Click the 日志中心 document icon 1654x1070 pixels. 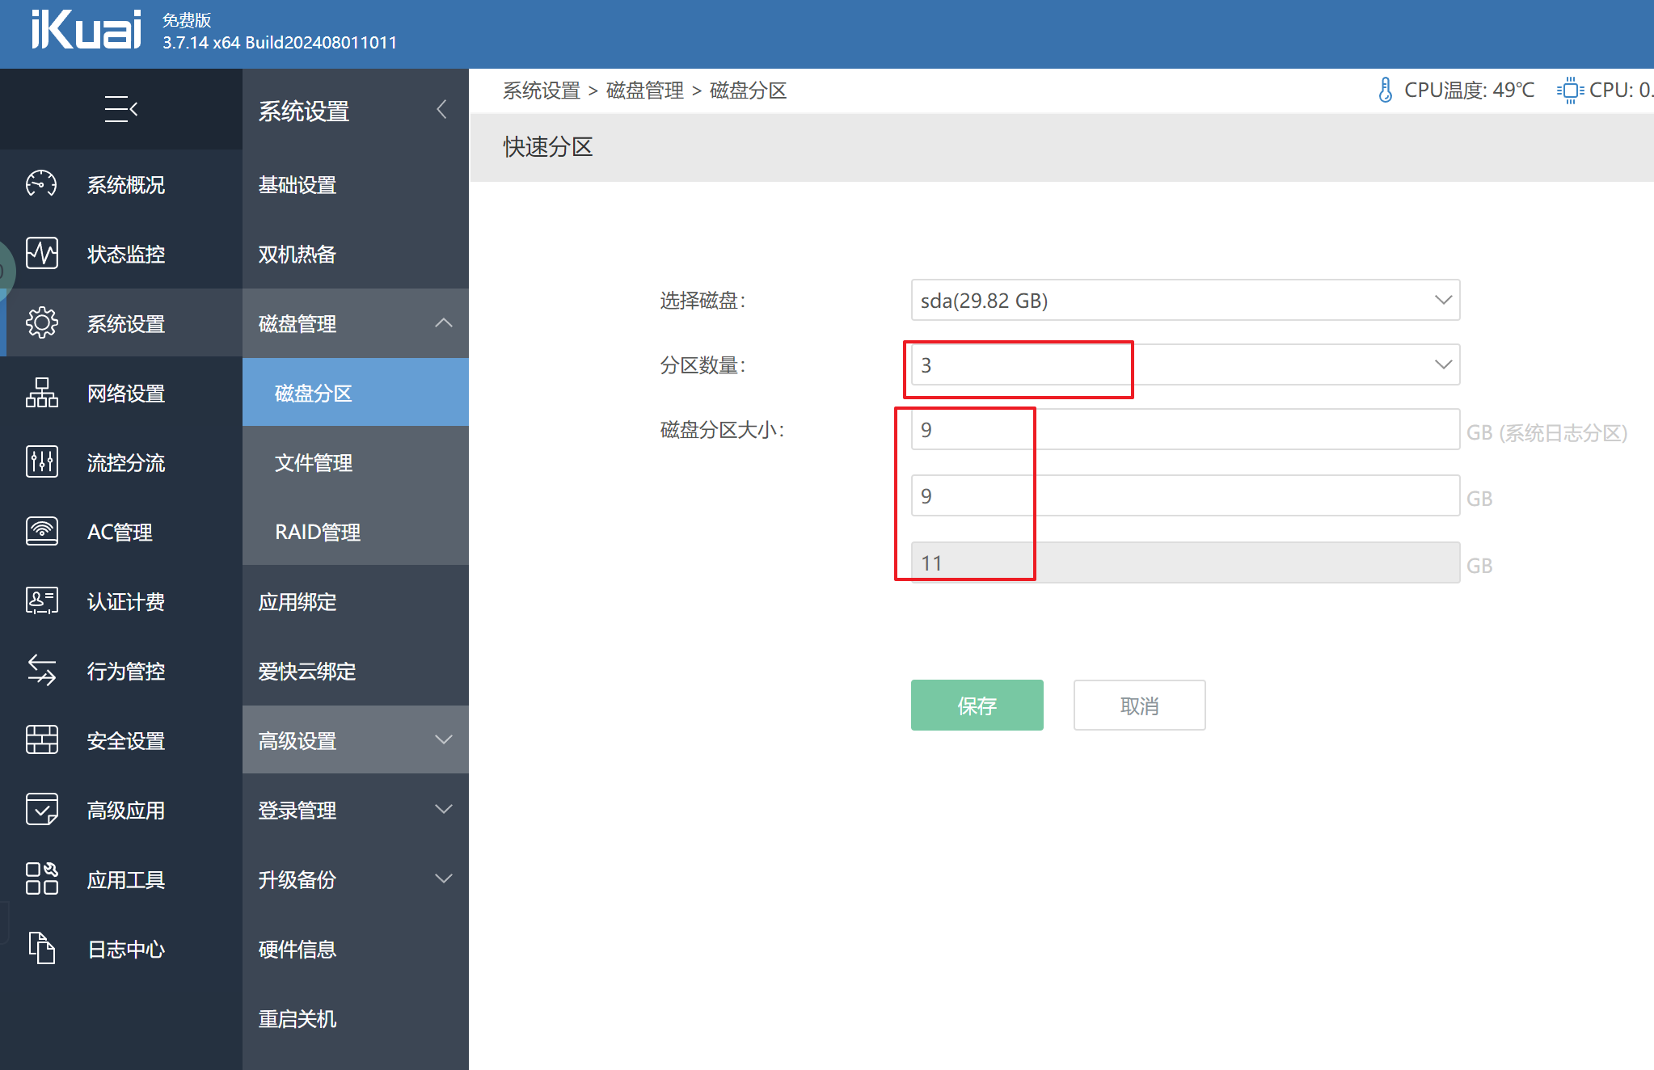pyautogui.click(x=41, y=949)
